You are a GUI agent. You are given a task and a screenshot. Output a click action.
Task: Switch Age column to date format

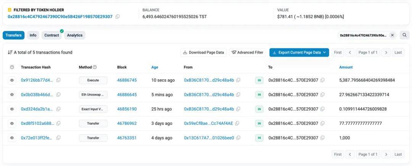click(x=154, y=67)
